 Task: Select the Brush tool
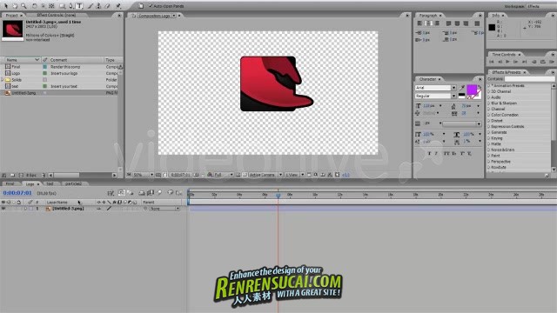(91, 6)
